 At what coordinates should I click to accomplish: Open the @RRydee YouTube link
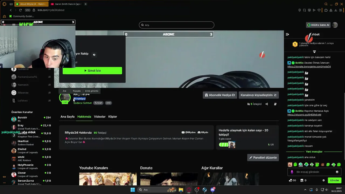[x=189, y=133]
